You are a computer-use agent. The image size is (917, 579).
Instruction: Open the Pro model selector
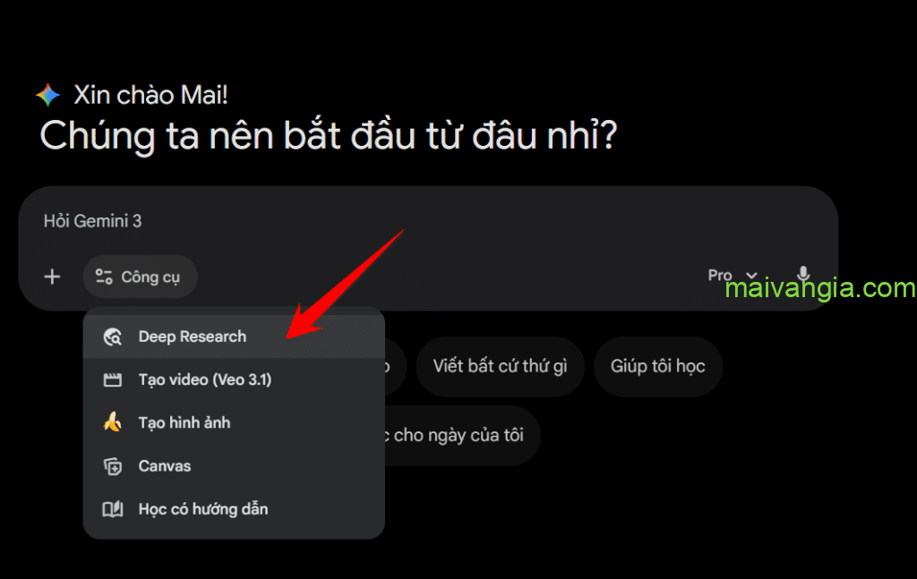click(733, 276)
